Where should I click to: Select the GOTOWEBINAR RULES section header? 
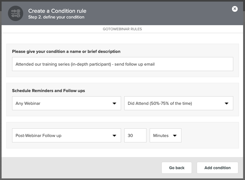coord(122,29)
